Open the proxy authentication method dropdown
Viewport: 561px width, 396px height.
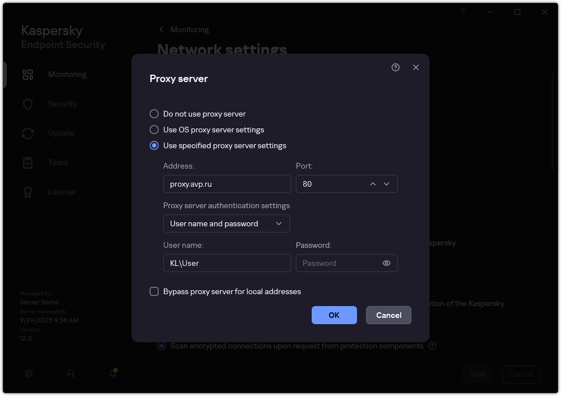tap(226, 223)
